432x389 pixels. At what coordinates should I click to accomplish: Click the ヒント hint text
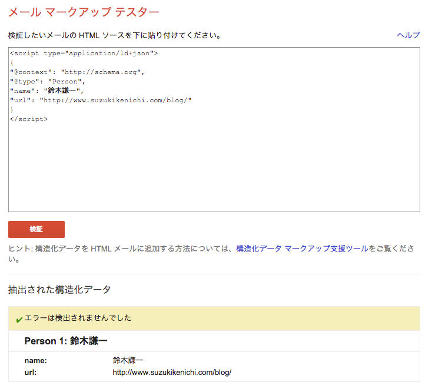(211, 254)
